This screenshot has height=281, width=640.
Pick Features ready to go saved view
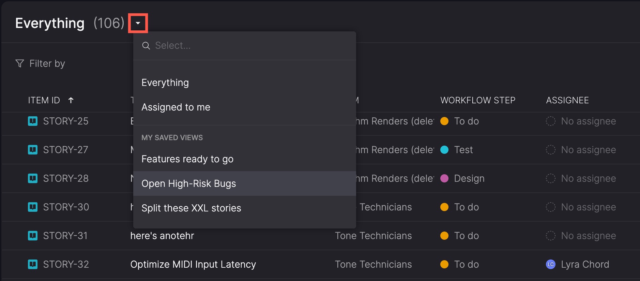(187, 159)
